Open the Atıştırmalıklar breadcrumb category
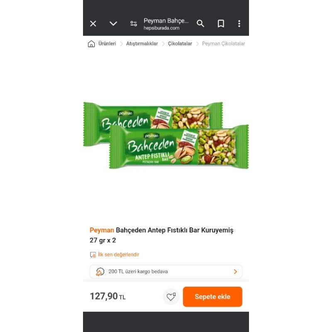Viewport: 332px width, 332px height. (x=142, y=43)
